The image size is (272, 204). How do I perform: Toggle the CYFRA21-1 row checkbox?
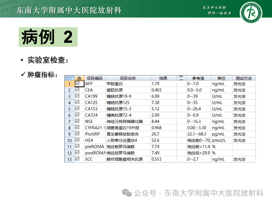[x=77, y=127]
